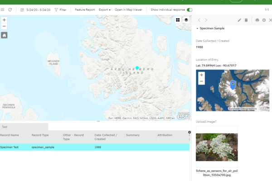
Task: Delete the record with trash icon
Action: [246, 20]
